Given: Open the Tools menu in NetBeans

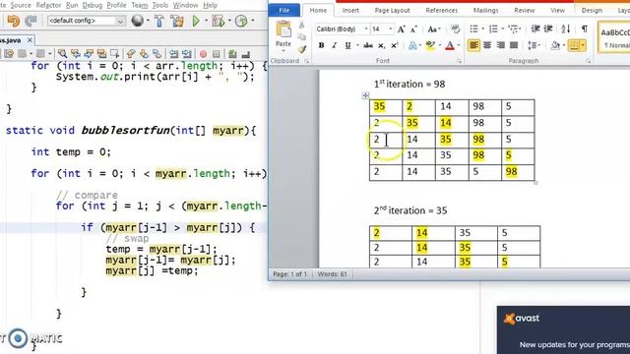Looking at the screenshot, I should (x=159, y=5).
